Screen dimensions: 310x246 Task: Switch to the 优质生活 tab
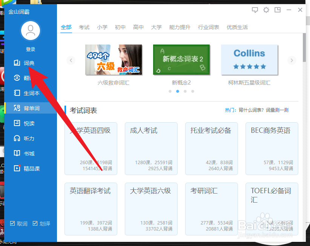(237, 27)
